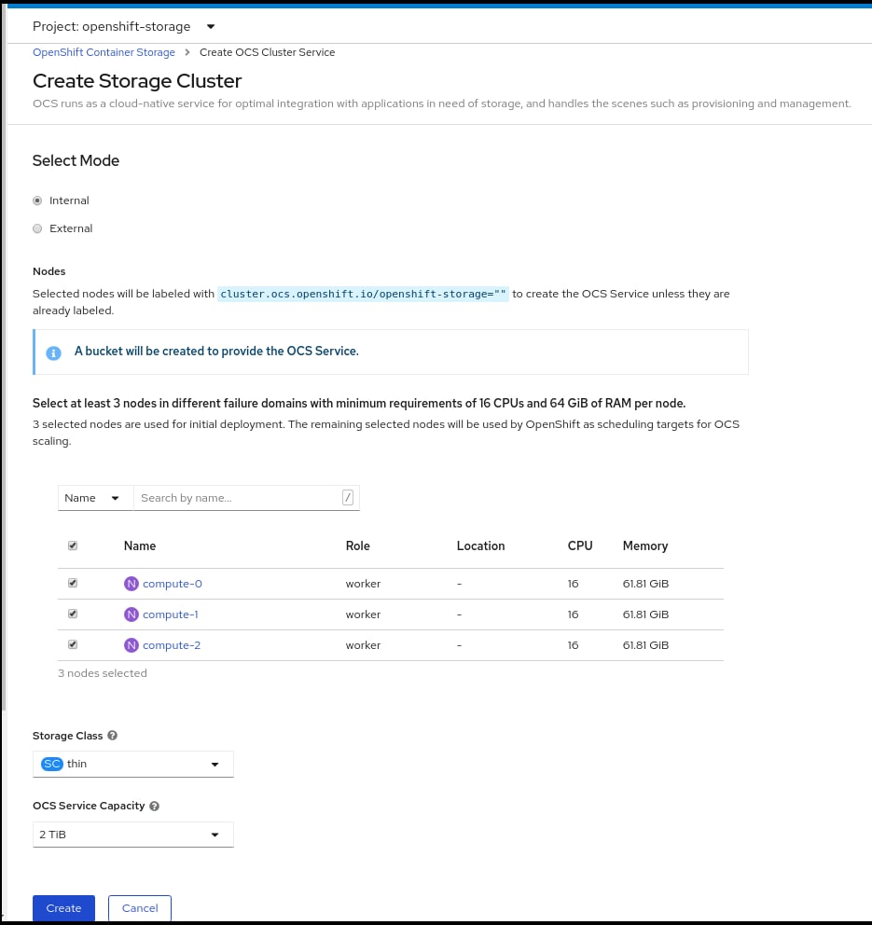The image size is (872, 925).
Task: Click the External radio label text
Action: pos(71,228)
